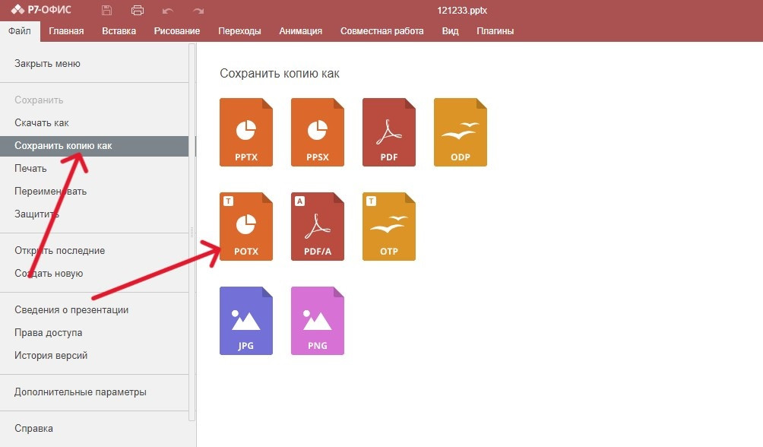Open Дополнительные параметры settings
The width and height of the screenshot is (763, 447).
click(x=80, y=392)
